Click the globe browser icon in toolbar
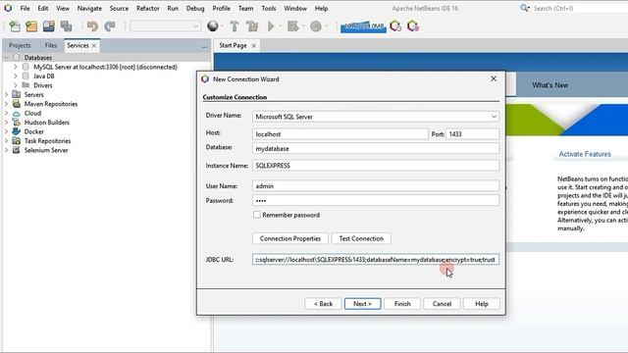The image size is (628, 353). [213, 26]
